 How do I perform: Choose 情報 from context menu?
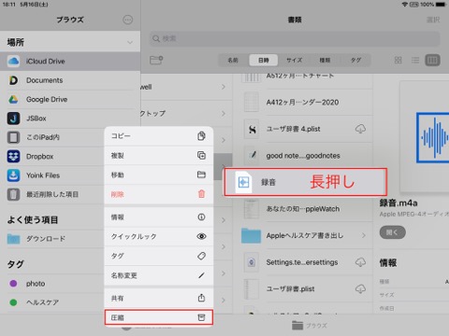[x=159, y=217]
